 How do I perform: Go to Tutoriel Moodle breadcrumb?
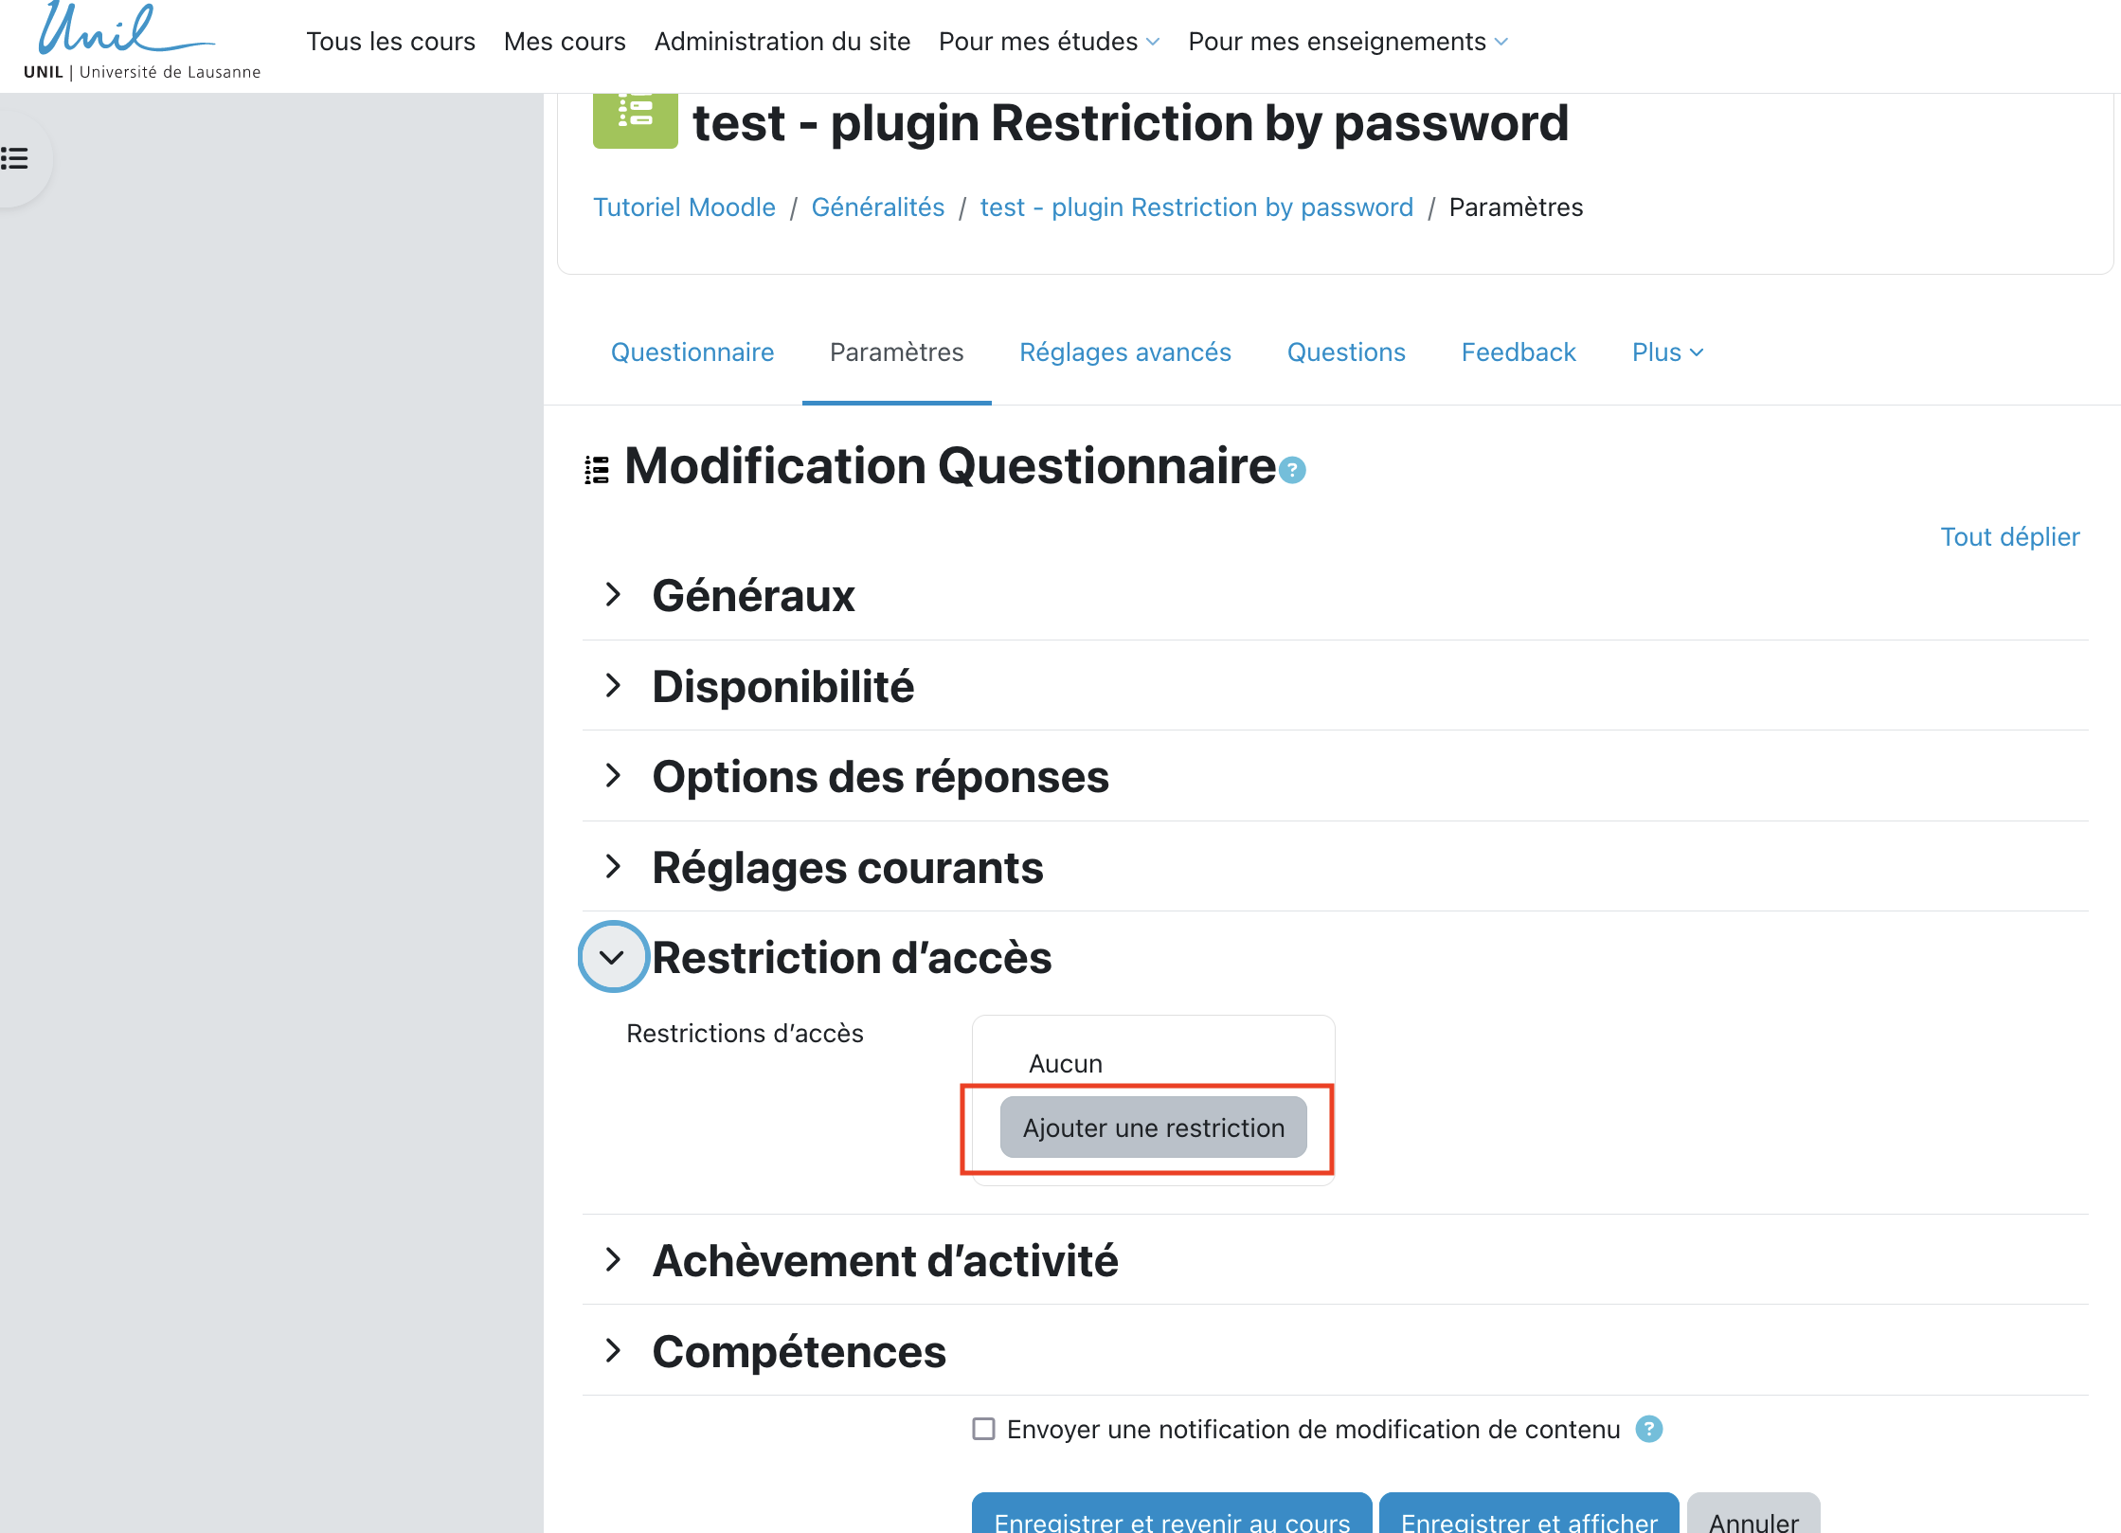[x=684, y=207]
